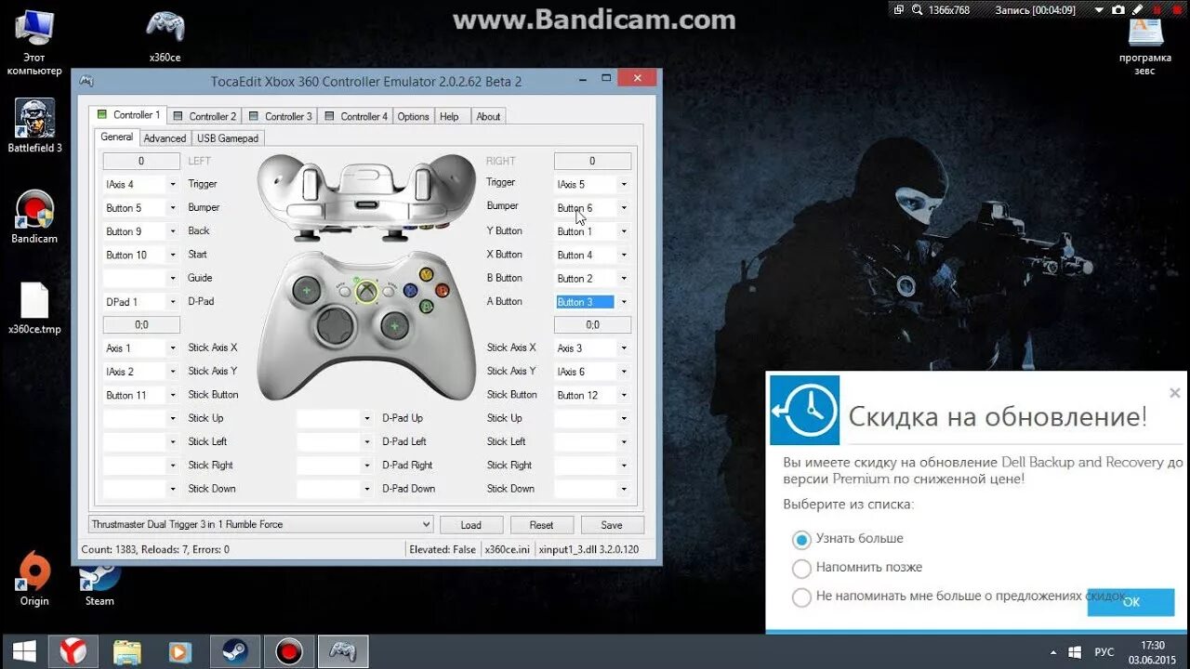Image resolution: width=1190 pixels, height=669 pixels.
Task: Switch to Controller 4 tab
Action: pyautogui.click(x=356, y=116)
